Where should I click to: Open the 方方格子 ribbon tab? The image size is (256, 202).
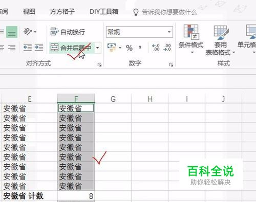(62, 12)
